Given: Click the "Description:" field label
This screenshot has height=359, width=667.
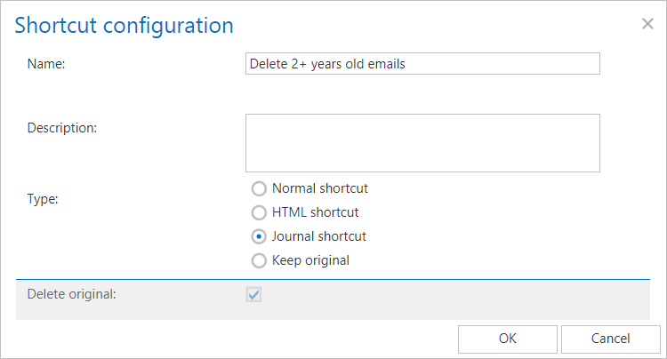Looking at the screenshot, I should click(x=61, y=127).
